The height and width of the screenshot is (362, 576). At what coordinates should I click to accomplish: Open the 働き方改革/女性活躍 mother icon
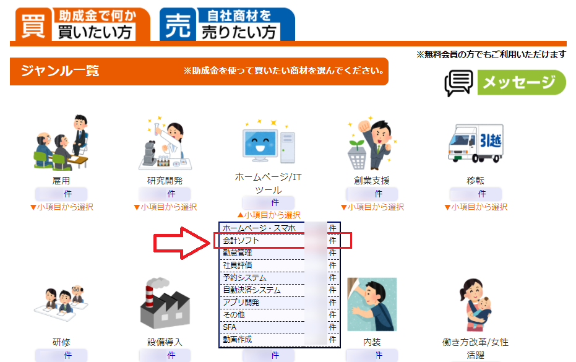point(475,303)
